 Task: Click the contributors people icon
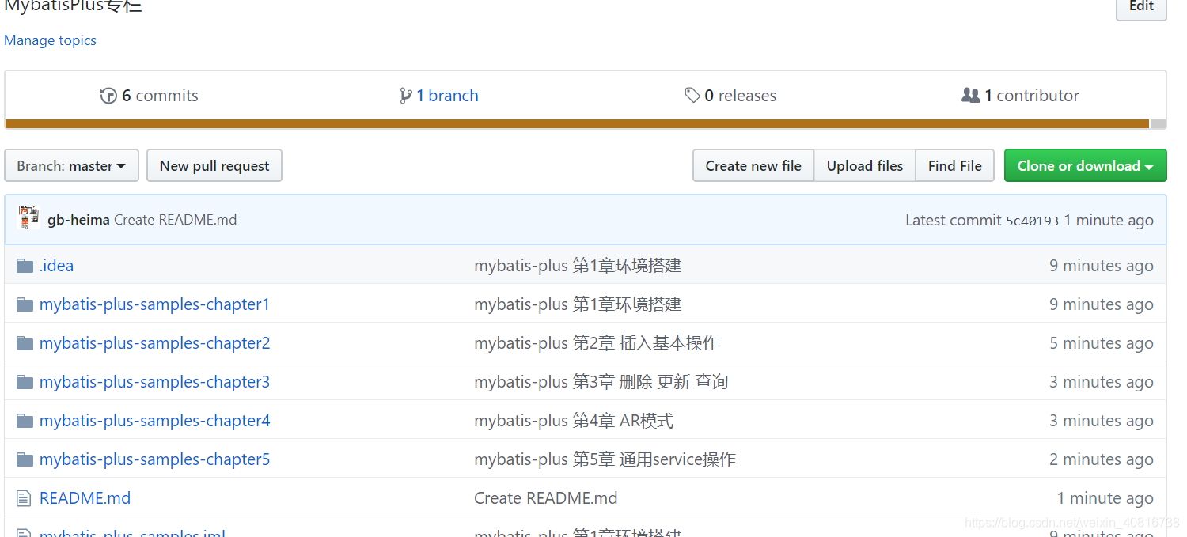971,96
